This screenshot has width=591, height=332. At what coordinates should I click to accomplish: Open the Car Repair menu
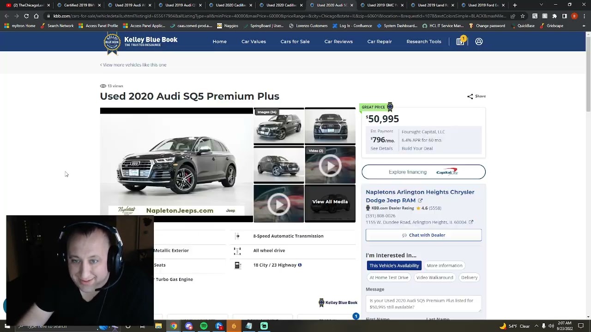point(380,41)
